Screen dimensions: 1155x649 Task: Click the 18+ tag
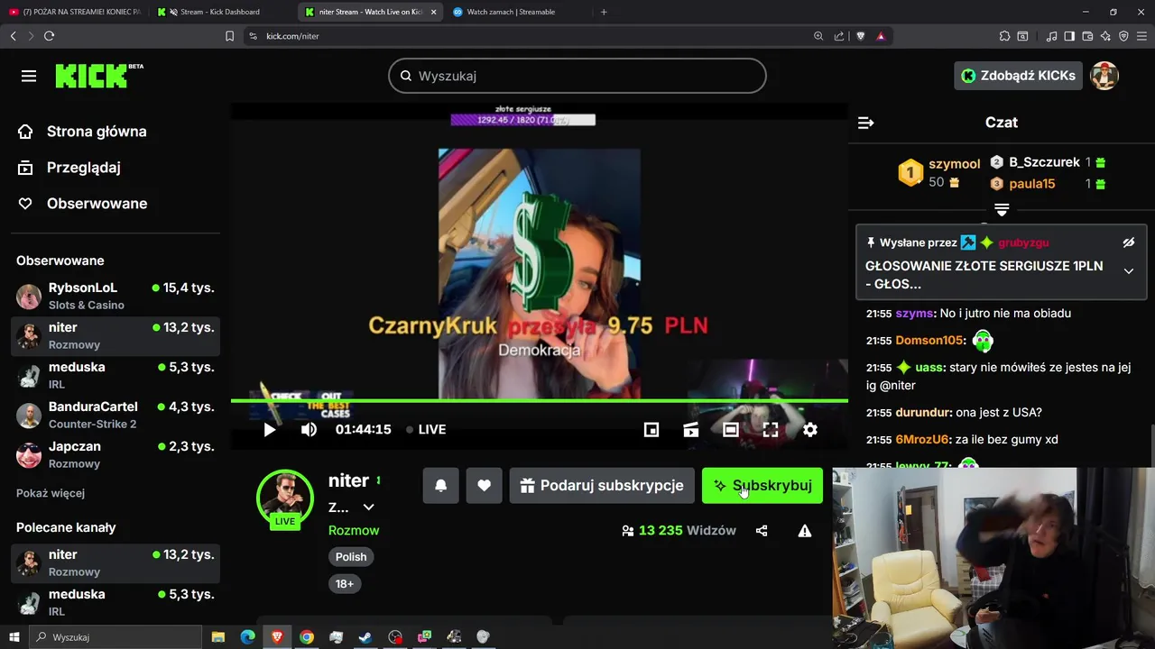(x=345, y=584)
